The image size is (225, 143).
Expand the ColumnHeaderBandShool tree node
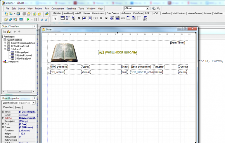[x=5, y=43]
